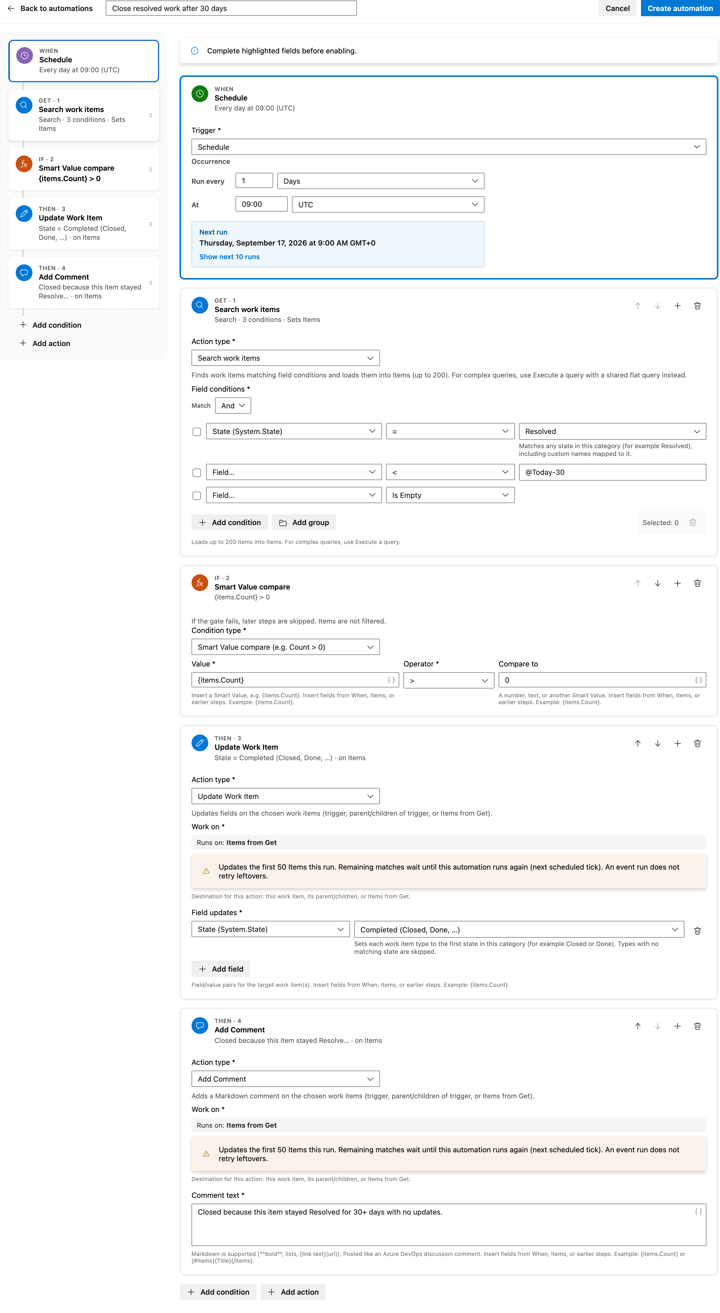Click Add action in left sidebar
Screen dimensions: 720x1313
(x=45, y=343)
